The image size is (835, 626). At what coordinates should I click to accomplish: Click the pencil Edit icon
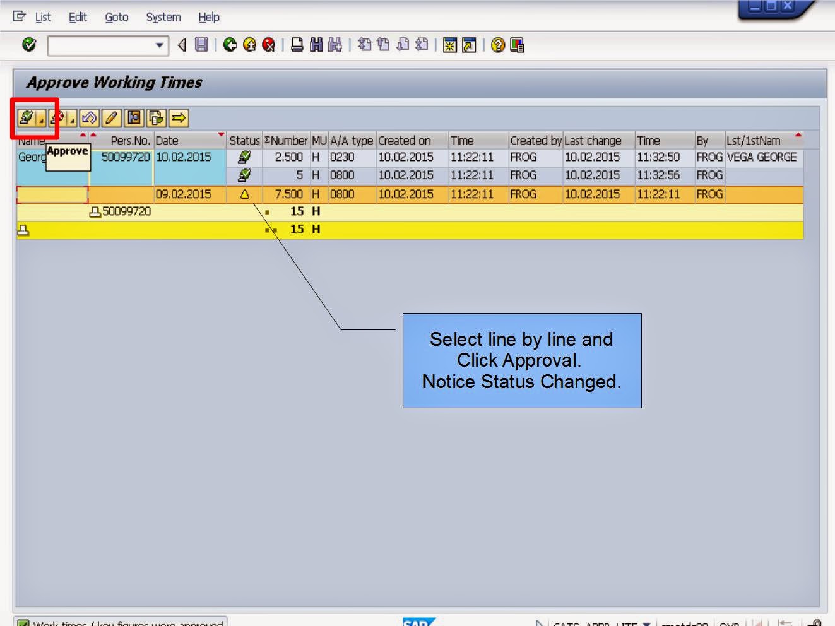pyautogui.click(x=111, y=118)
